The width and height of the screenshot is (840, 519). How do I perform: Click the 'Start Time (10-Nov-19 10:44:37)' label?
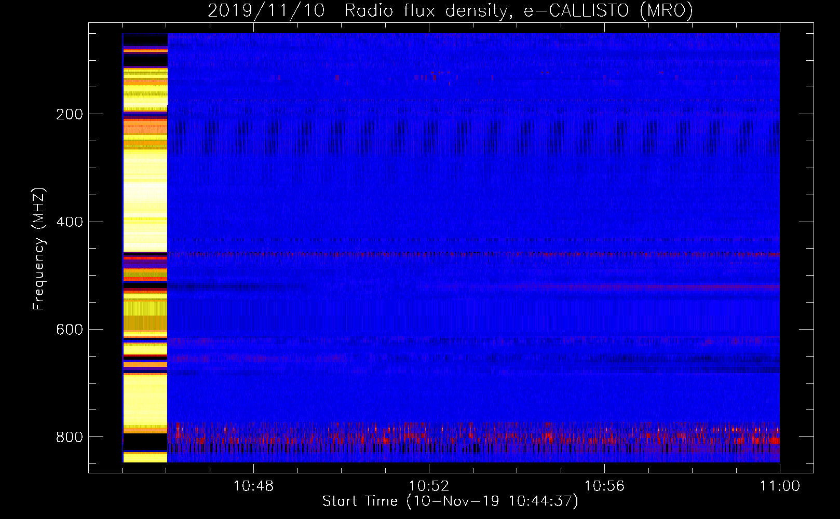[450, 501]
